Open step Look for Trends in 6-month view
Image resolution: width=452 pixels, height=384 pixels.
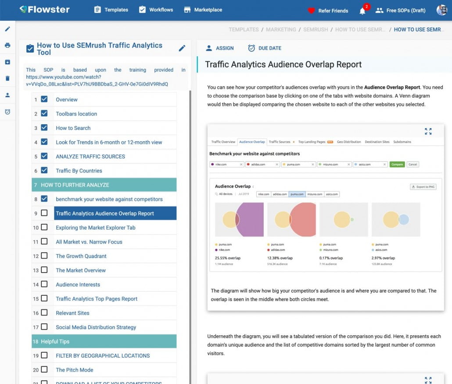click(x=109, y=142)
